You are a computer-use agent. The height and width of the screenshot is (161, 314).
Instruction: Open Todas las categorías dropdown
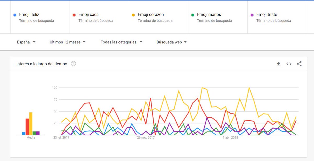click(122, 42)
